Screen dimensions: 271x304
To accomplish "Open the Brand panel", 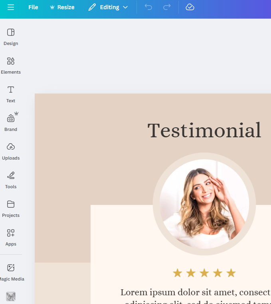I will [x=11, y=122].
